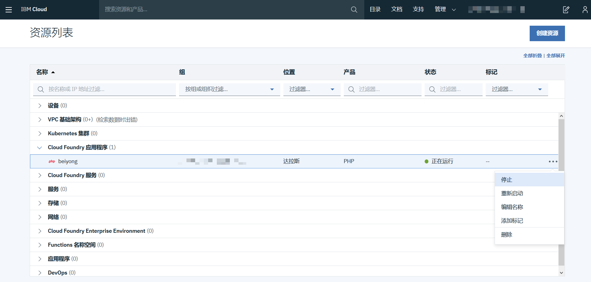Expand the VPC 基础架构 group
This screenshot has width=591, height=282.
[x=40, y=119]
